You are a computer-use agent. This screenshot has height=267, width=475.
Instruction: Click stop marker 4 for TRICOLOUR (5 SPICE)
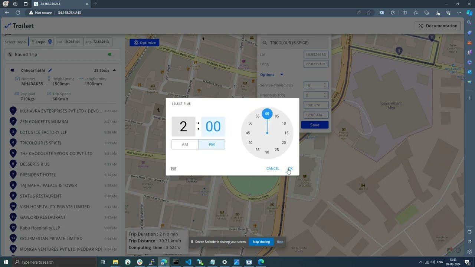click(x=13, y=142)
